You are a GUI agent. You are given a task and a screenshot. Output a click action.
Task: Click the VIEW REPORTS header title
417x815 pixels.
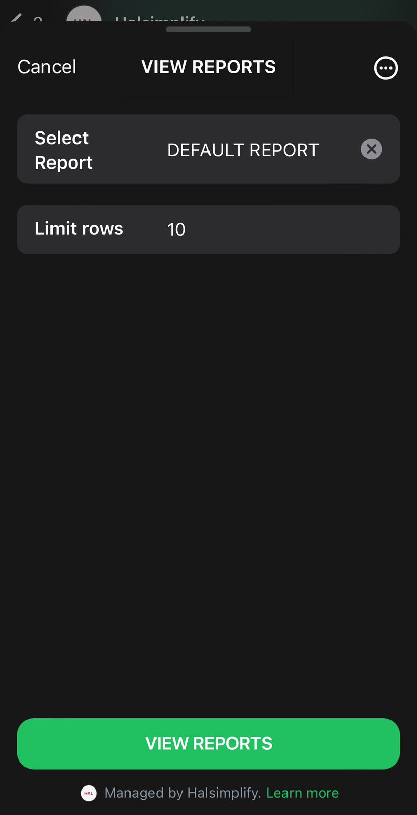208,67
